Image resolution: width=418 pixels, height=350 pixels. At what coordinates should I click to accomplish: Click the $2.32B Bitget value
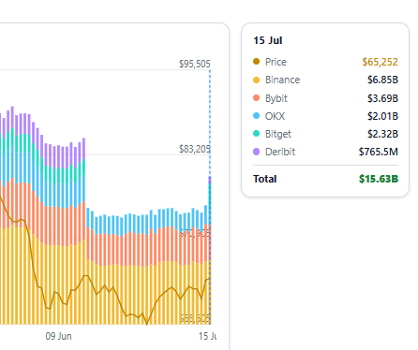pyautogui.click(x=382, y=134)
